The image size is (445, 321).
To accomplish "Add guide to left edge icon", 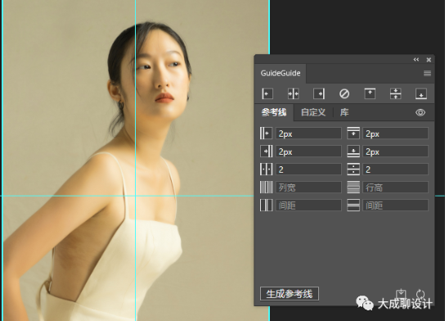I will [267, 93].
